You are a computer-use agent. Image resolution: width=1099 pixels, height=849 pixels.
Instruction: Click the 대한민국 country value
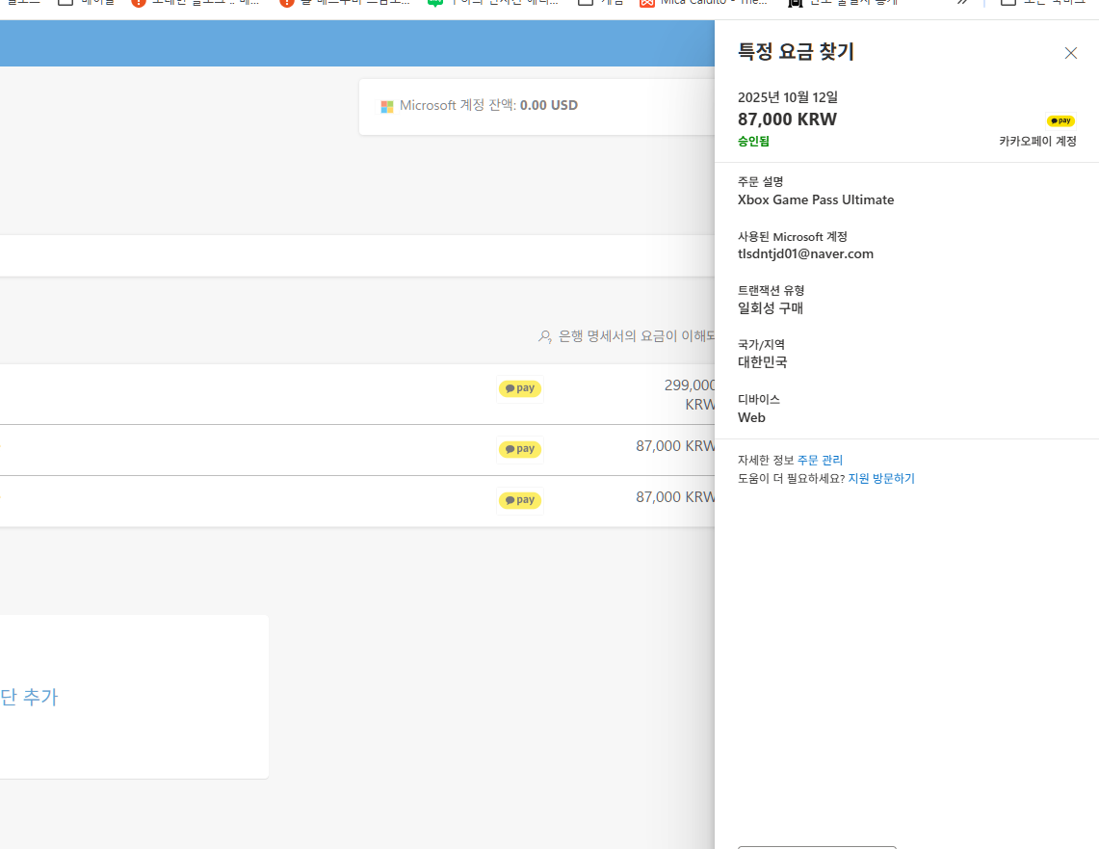coord(763,362)
